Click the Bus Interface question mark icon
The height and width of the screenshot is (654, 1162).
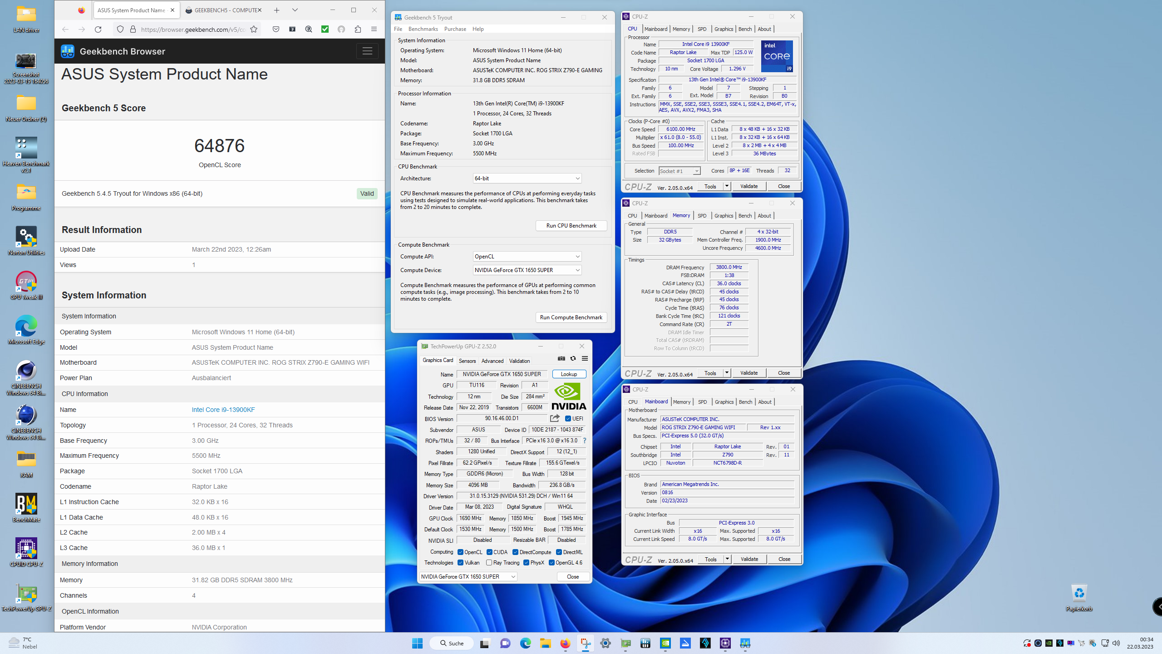585,441
